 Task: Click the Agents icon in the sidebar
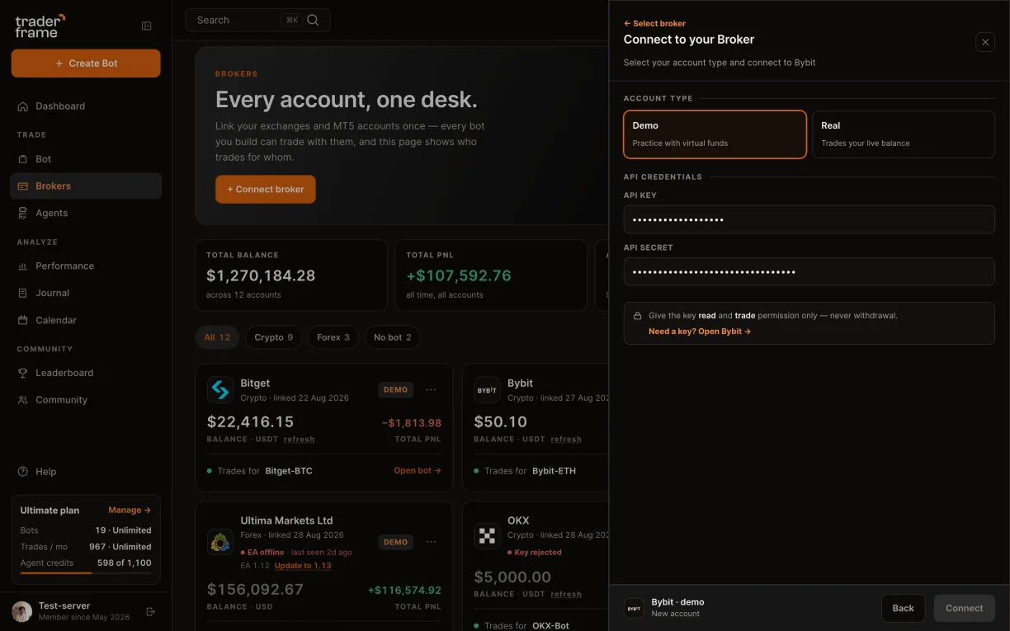[x=23, y=213]
